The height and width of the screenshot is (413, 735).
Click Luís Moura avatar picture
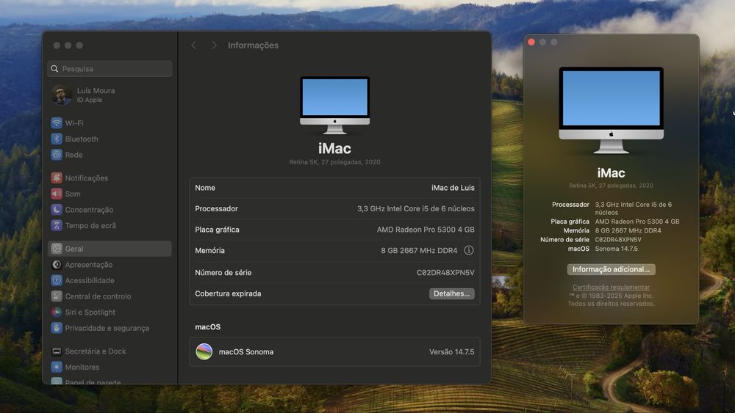click(62, 95)
